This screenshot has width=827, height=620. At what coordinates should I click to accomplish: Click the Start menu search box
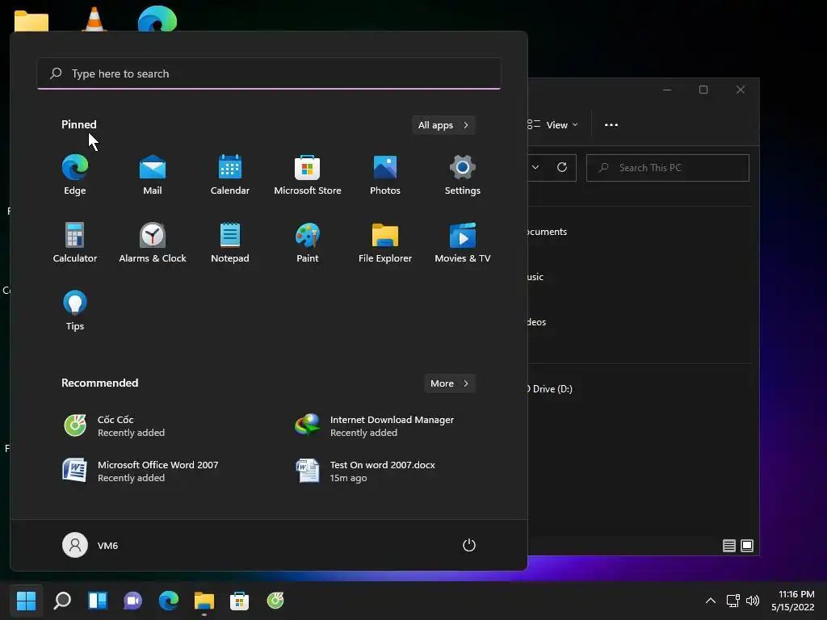[x=269, y=73]
